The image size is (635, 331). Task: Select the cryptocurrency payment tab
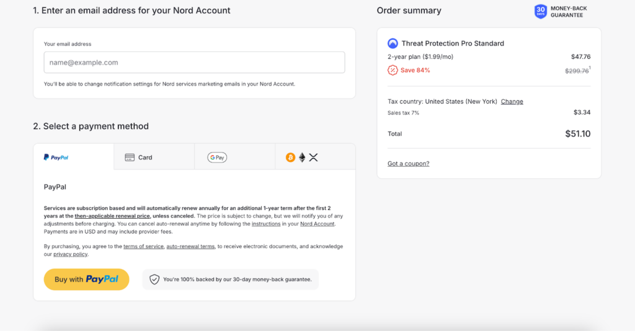(315, 157)
